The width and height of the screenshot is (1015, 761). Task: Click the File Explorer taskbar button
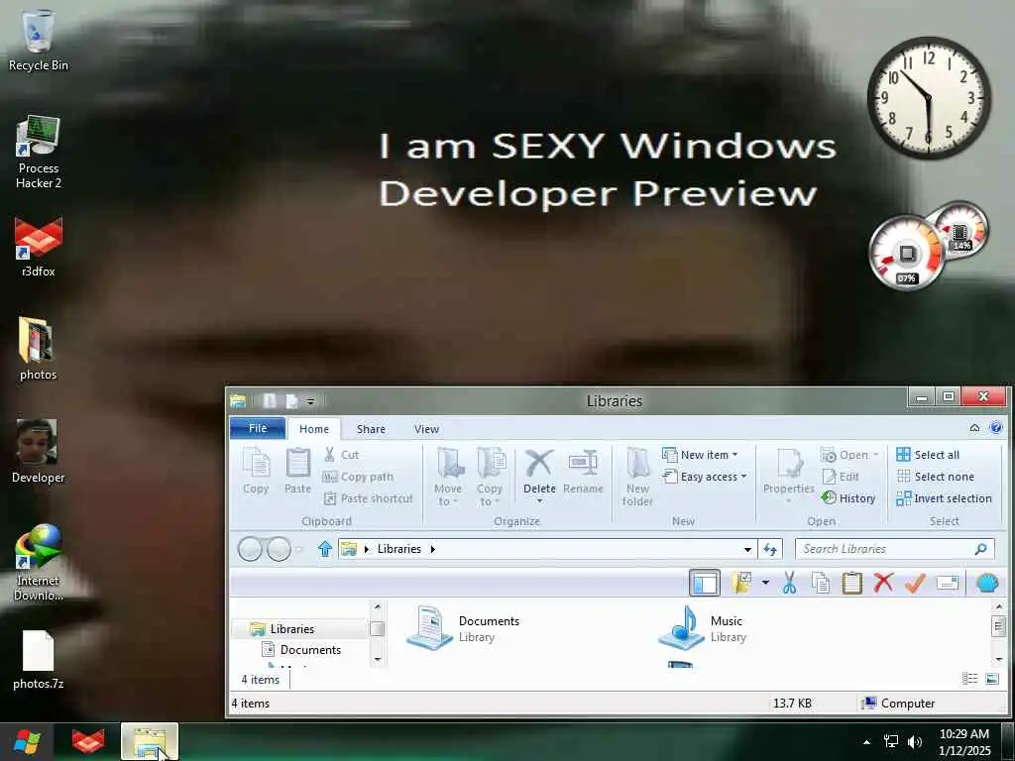(150, 741)
